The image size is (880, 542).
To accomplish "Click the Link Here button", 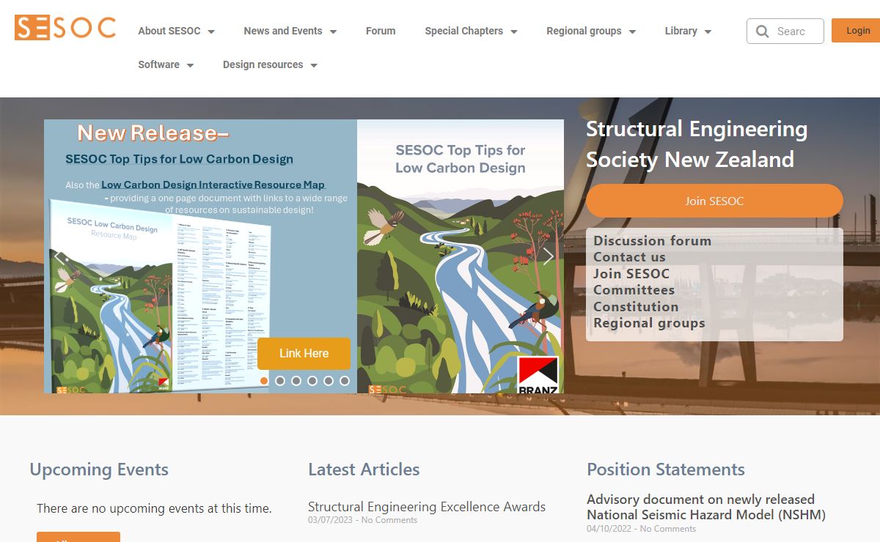I will pos(304,354).
